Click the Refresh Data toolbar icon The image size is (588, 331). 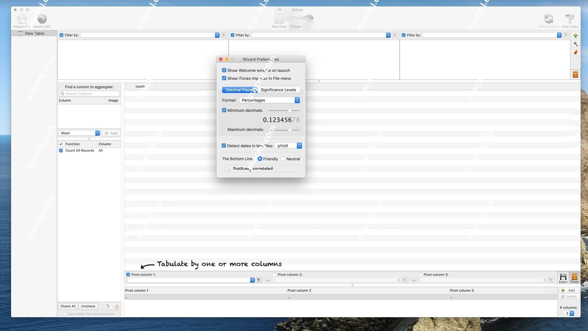tap(548, 19)
